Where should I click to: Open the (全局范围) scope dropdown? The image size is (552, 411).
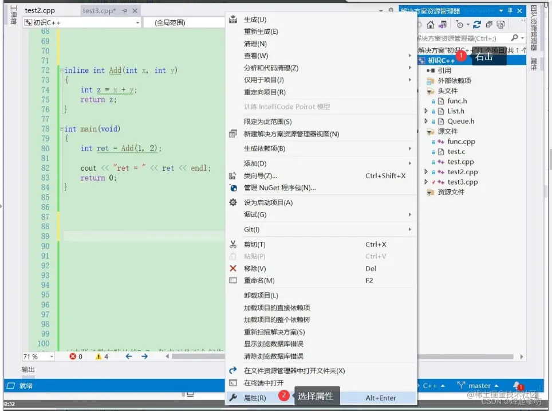(185, 22)
